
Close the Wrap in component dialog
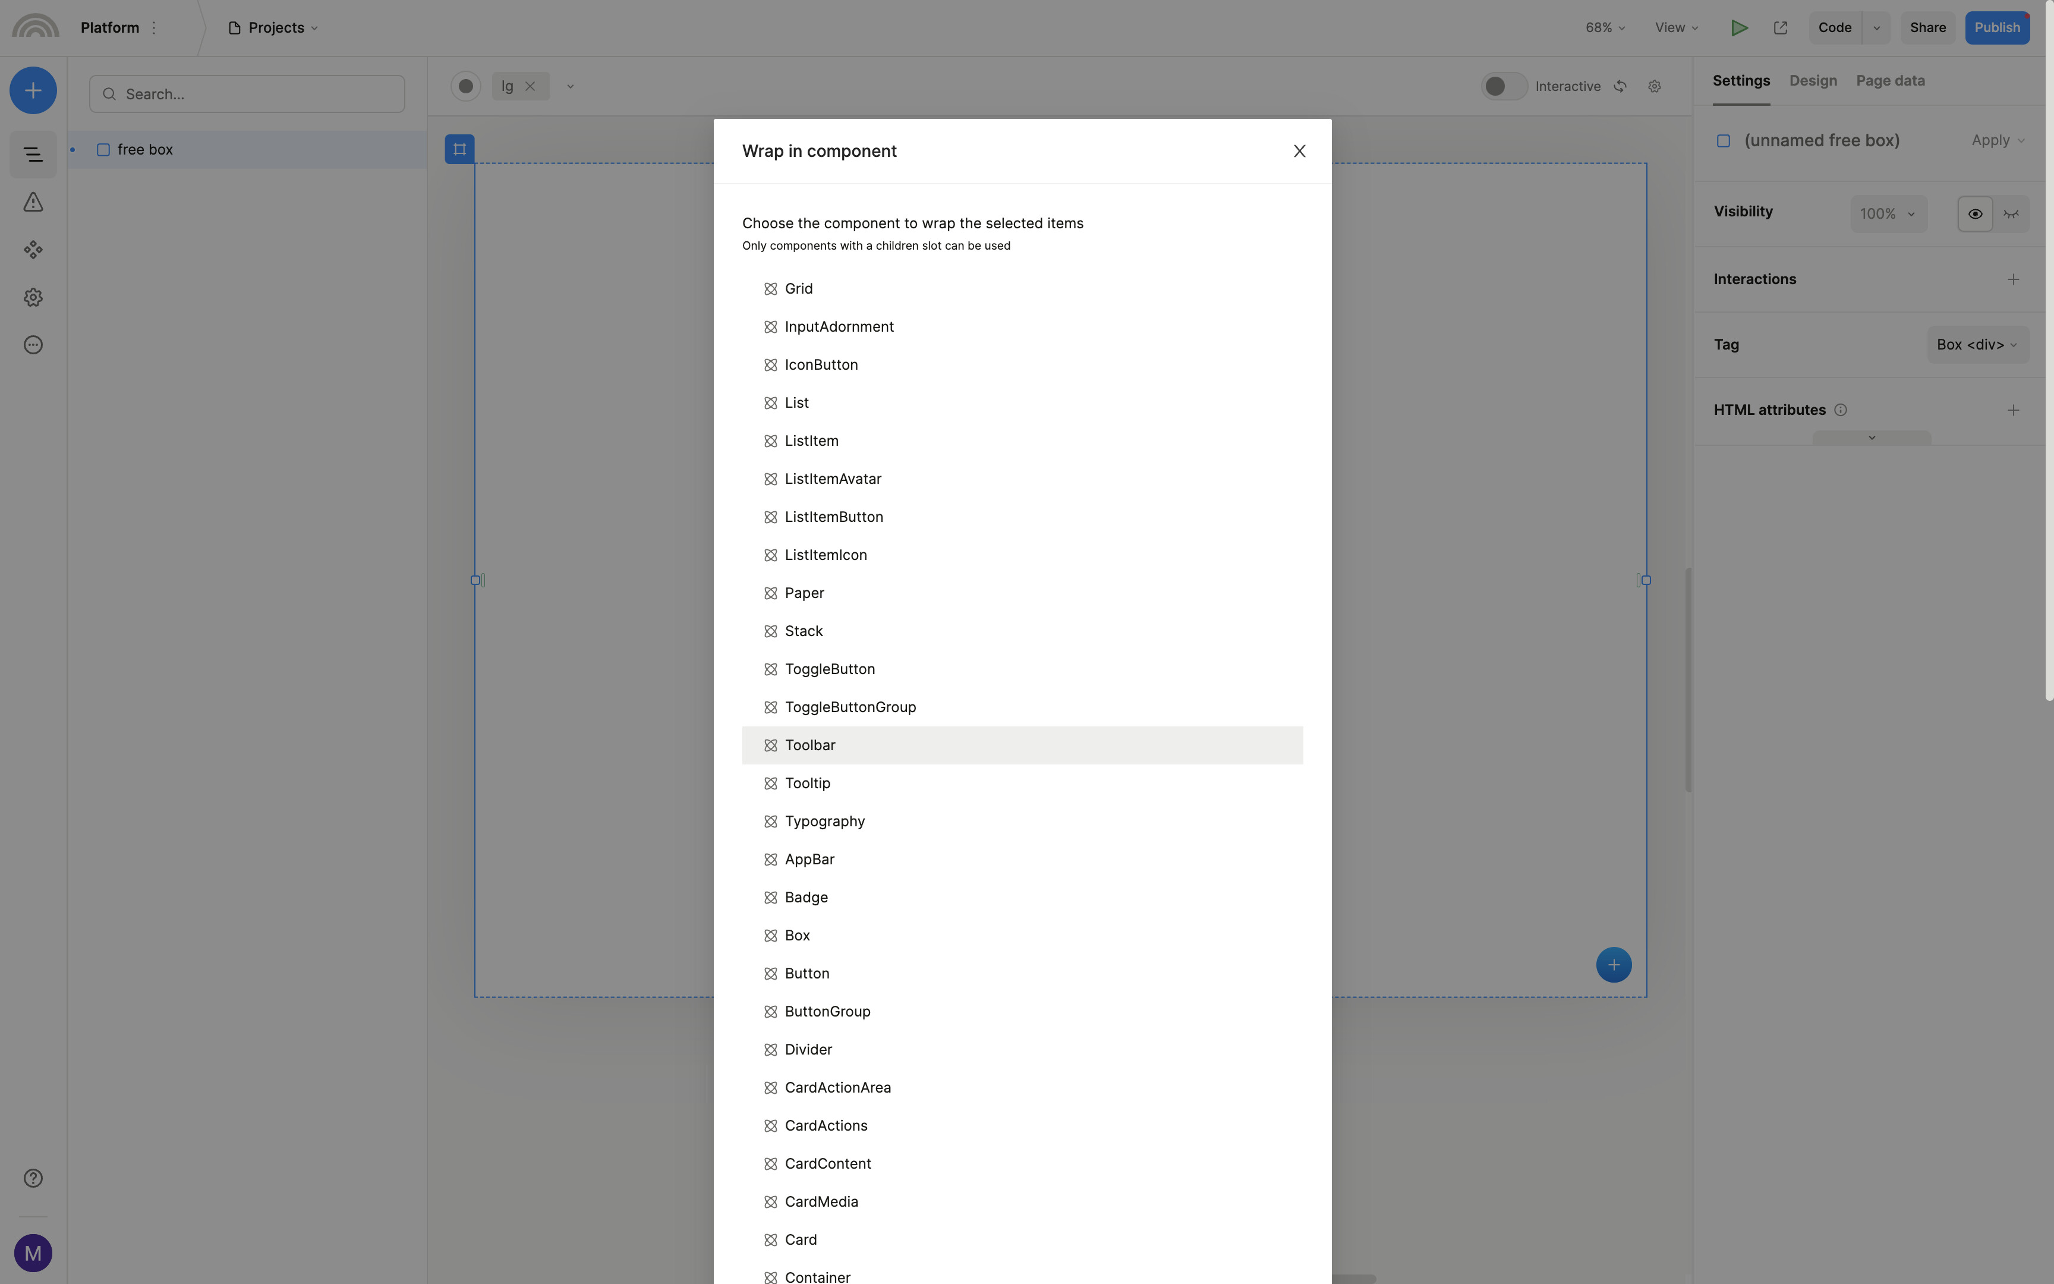point(1299,151)
